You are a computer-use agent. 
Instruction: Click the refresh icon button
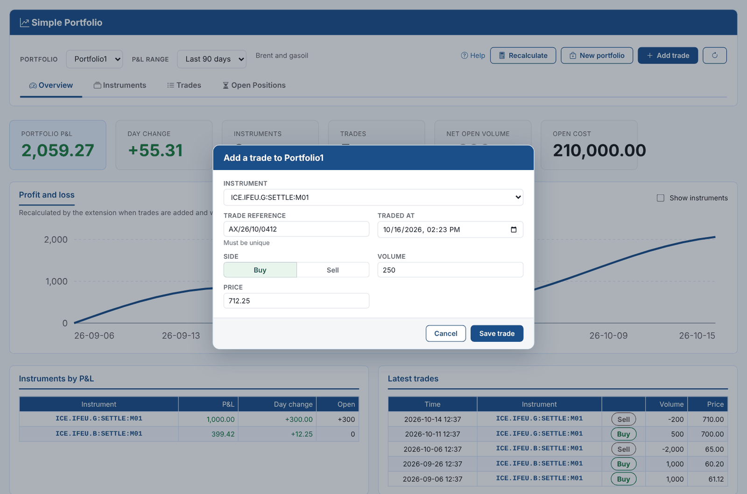point(714,56)
